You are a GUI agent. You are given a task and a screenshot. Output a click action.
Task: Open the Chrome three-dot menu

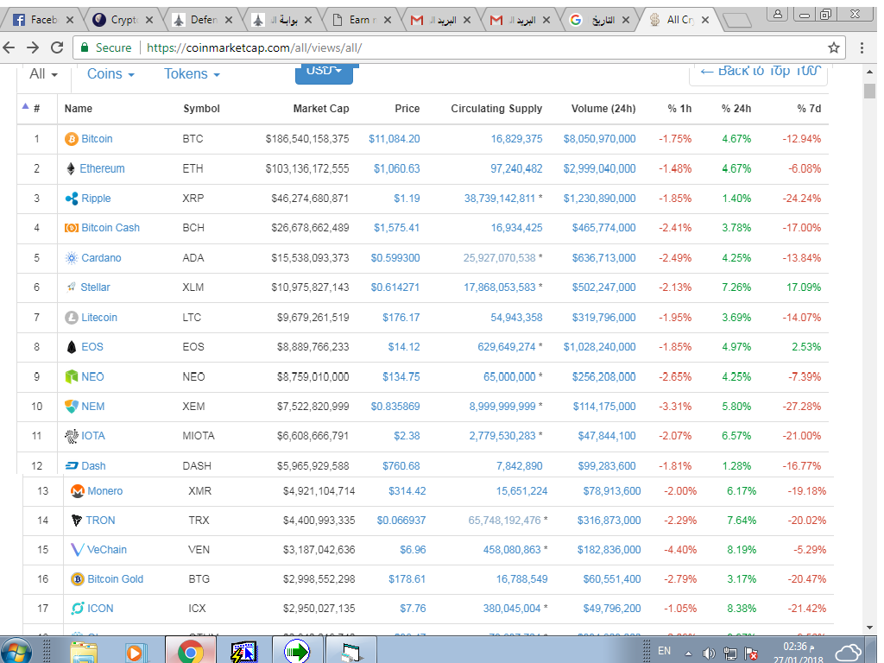862,48
